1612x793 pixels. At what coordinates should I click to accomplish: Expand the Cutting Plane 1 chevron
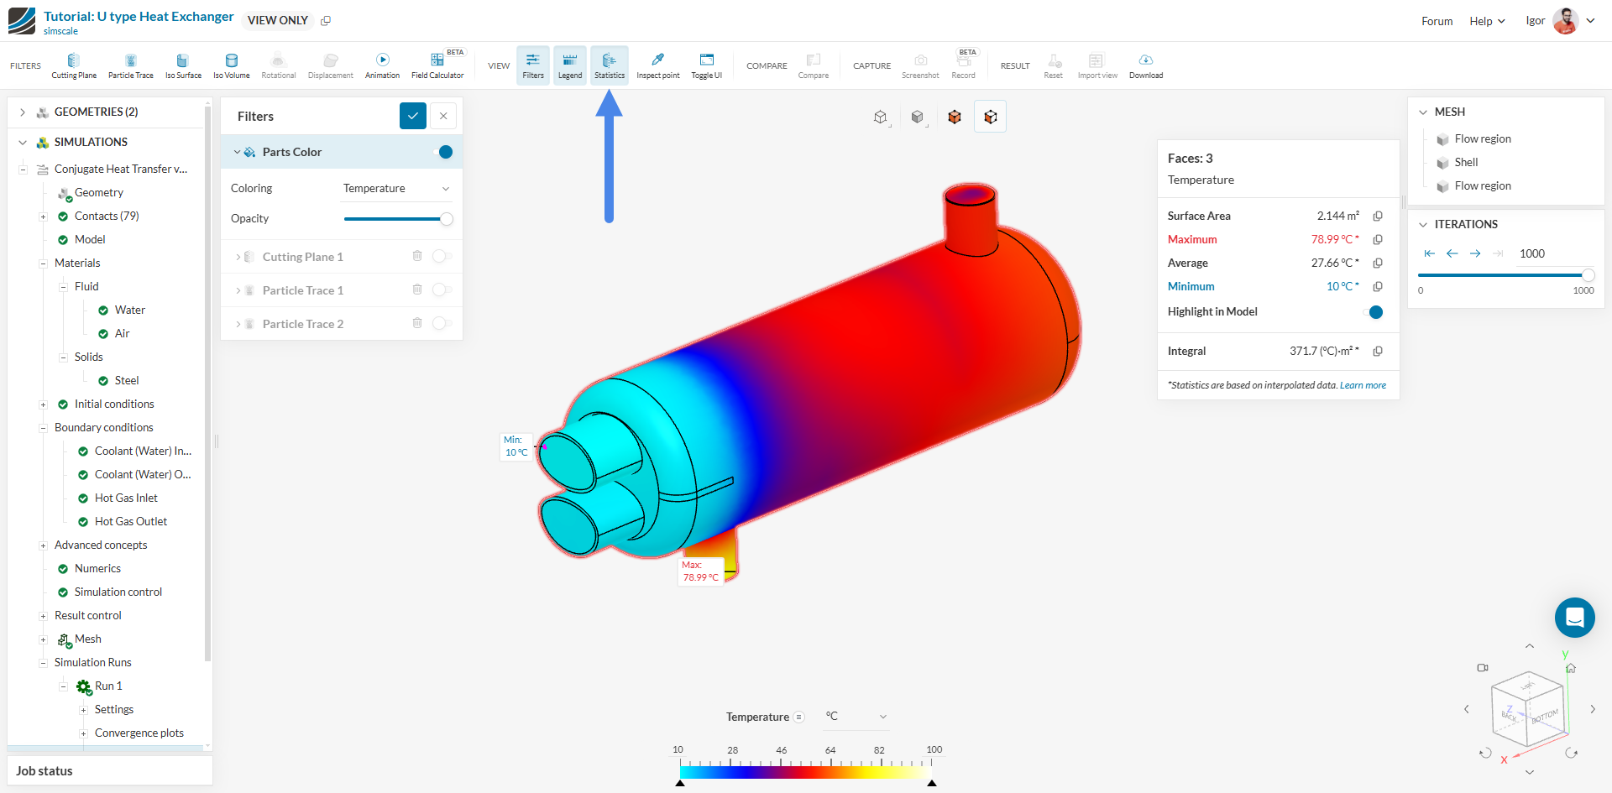click(238, 257)
